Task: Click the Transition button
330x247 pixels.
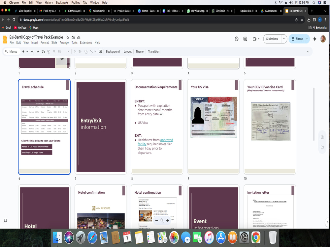Action: pos(154,52)
